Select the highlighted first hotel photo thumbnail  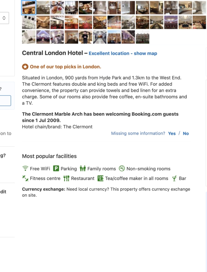coord(29,8)
